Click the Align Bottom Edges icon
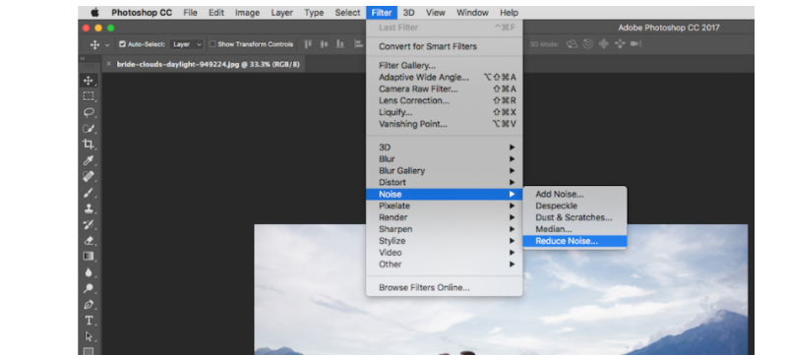 (x=340, y=44)
